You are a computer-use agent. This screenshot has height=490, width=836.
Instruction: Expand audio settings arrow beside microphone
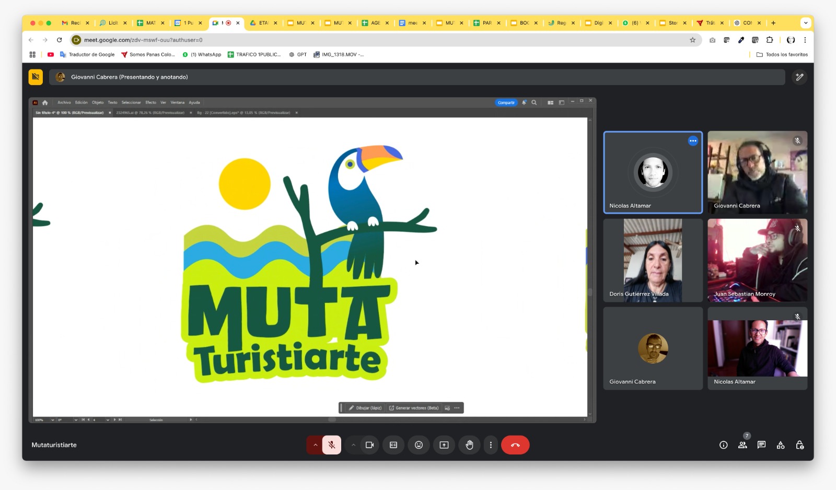click(x=315, y=445)
